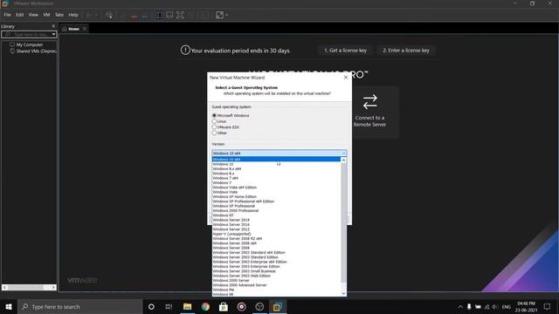The image size is (559, 314).
Task: Choose Windows Server 2019
Action: pos(276,220)
